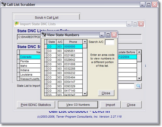Click the Update Before column header
Screen dimensions: 162x127
click(128, 52)
